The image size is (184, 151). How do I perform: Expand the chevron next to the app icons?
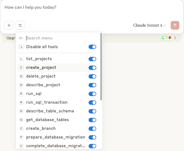tap(175, 38)
